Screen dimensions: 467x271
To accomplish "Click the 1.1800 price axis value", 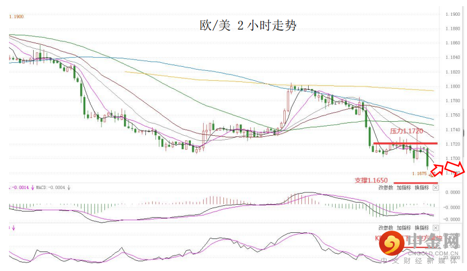I will point(453,86).
